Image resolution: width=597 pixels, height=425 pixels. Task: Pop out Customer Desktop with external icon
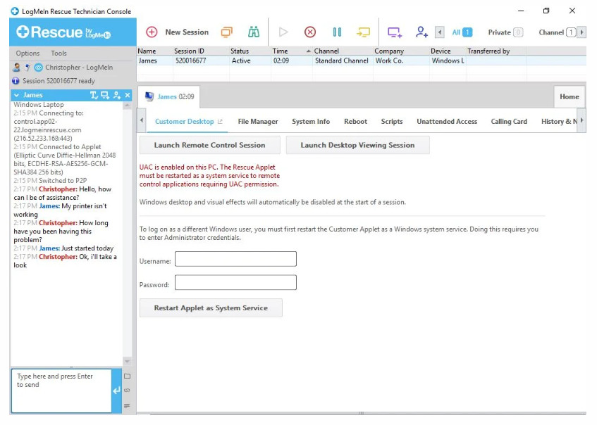point(220,122)
